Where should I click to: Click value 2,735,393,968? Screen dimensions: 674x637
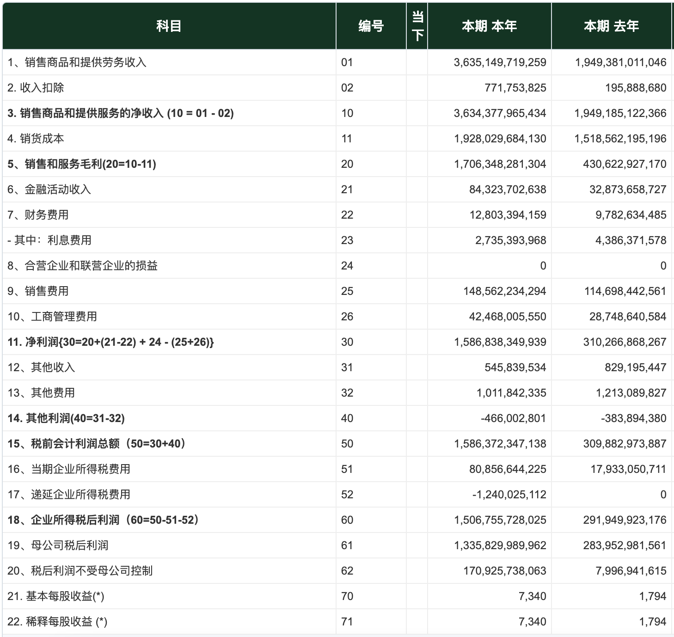coord(511,240)
